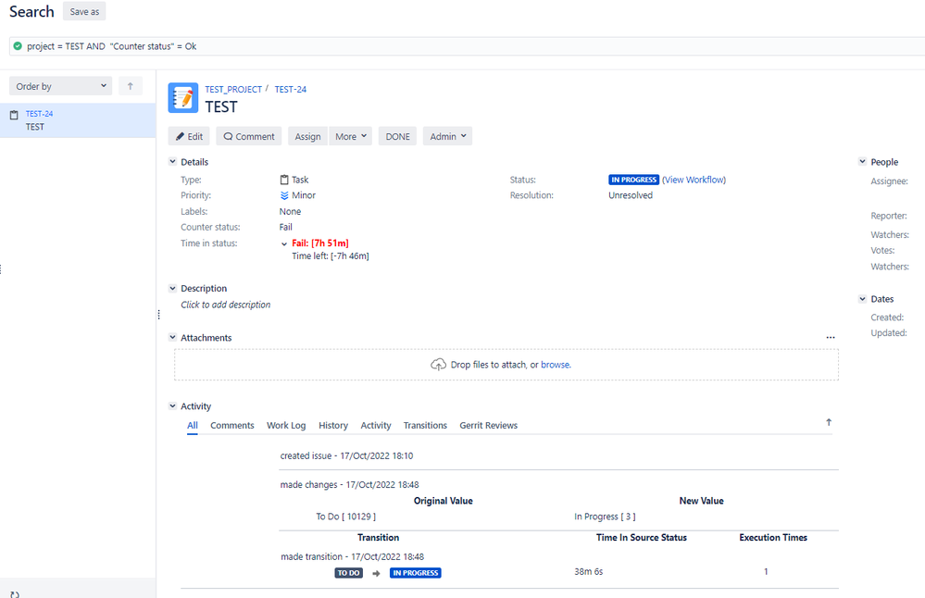Click the 'Time left: [-7h 46m]' text
The image size is (925, 598).
(x=331, y=255)
